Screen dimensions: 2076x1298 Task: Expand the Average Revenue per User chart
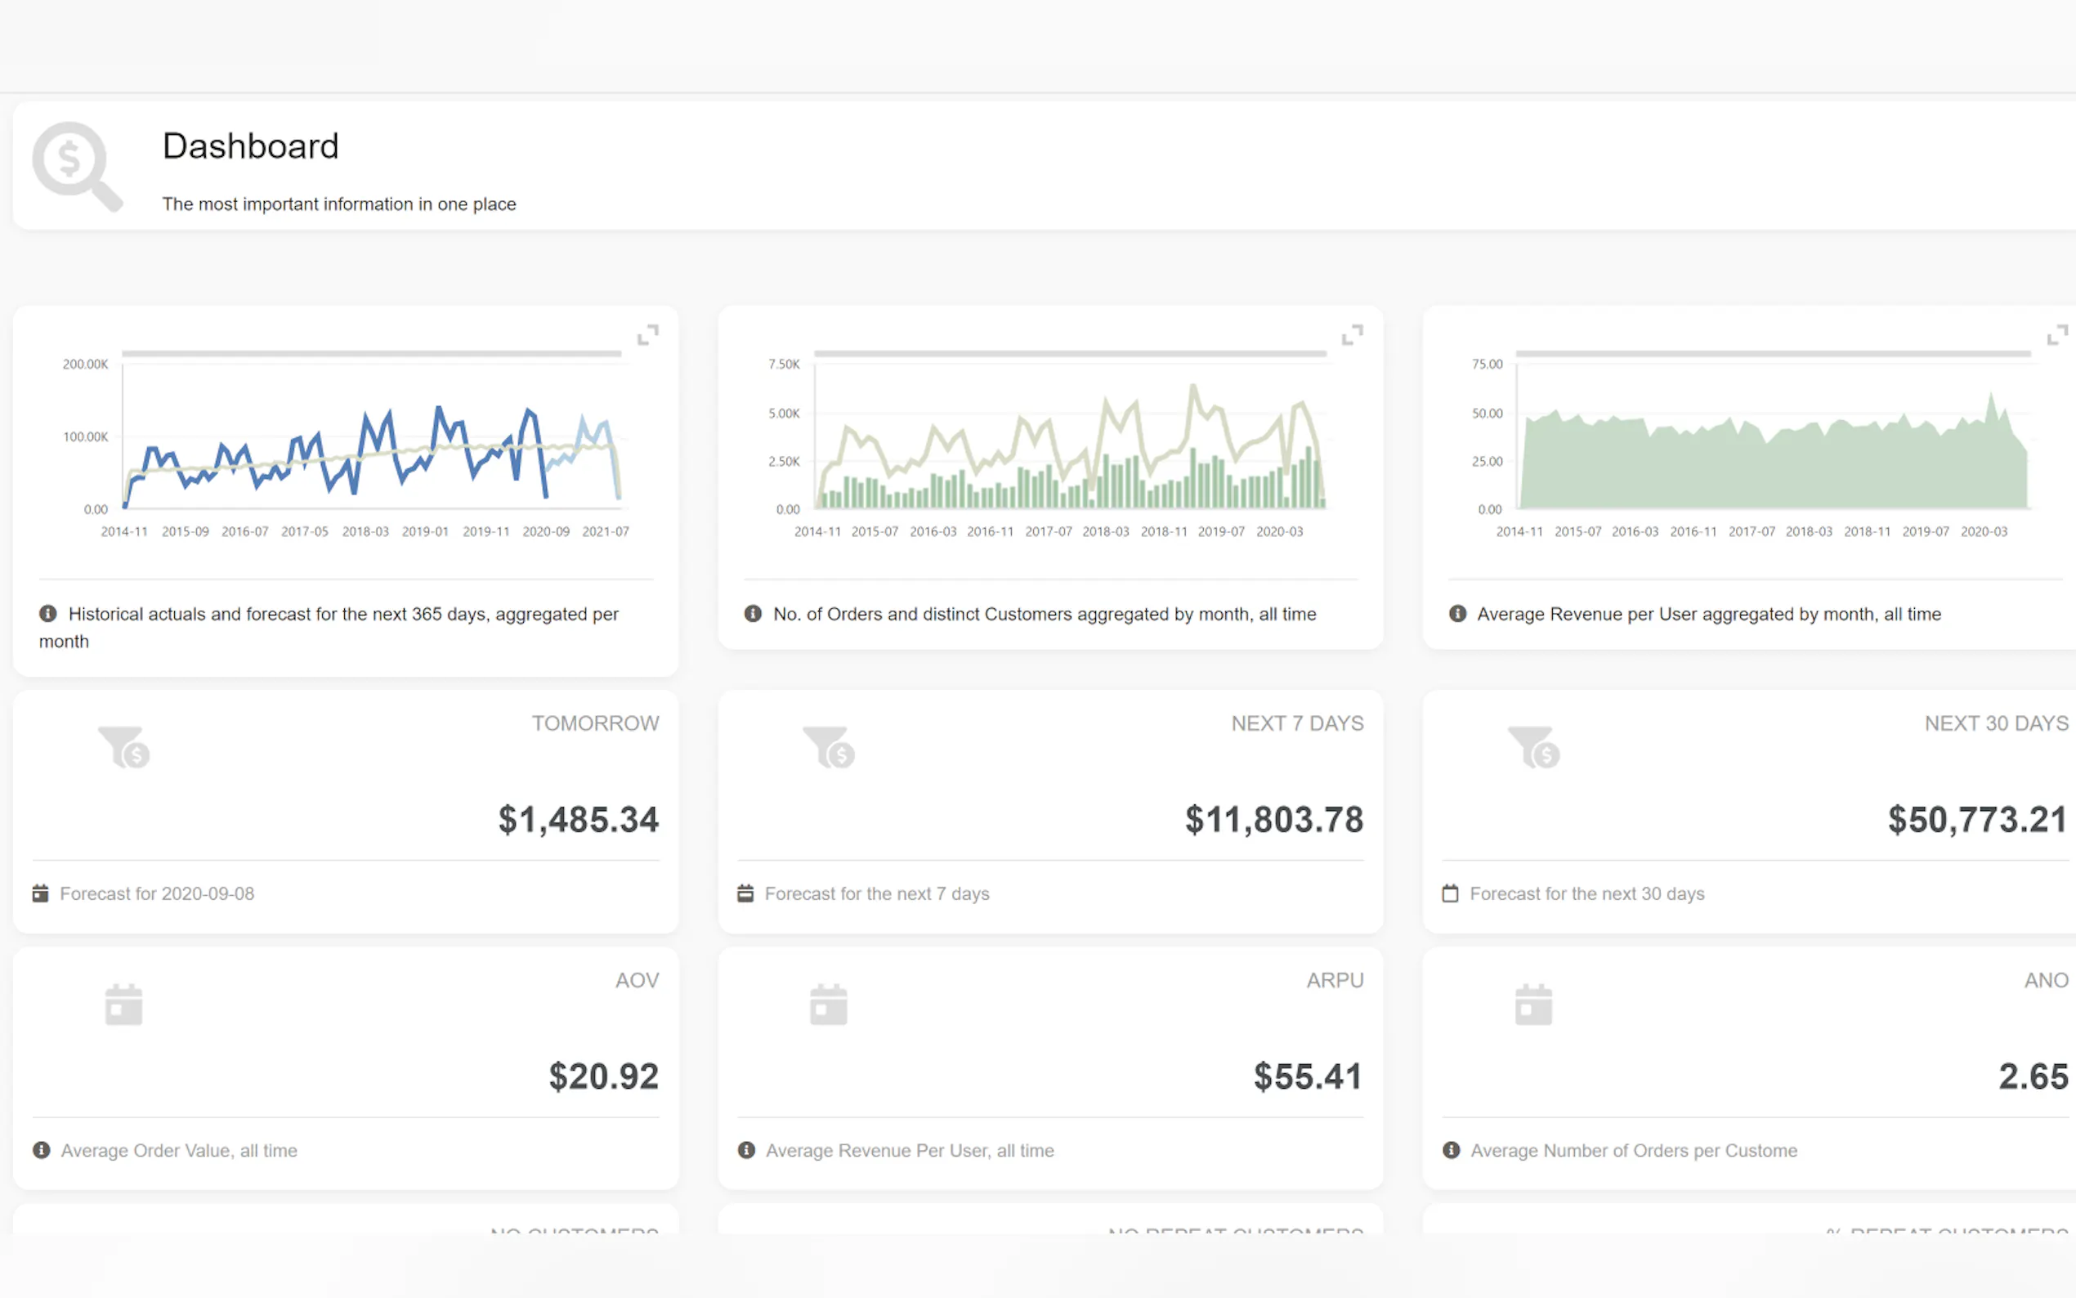pyautogui.click(x=2056, y=335)
